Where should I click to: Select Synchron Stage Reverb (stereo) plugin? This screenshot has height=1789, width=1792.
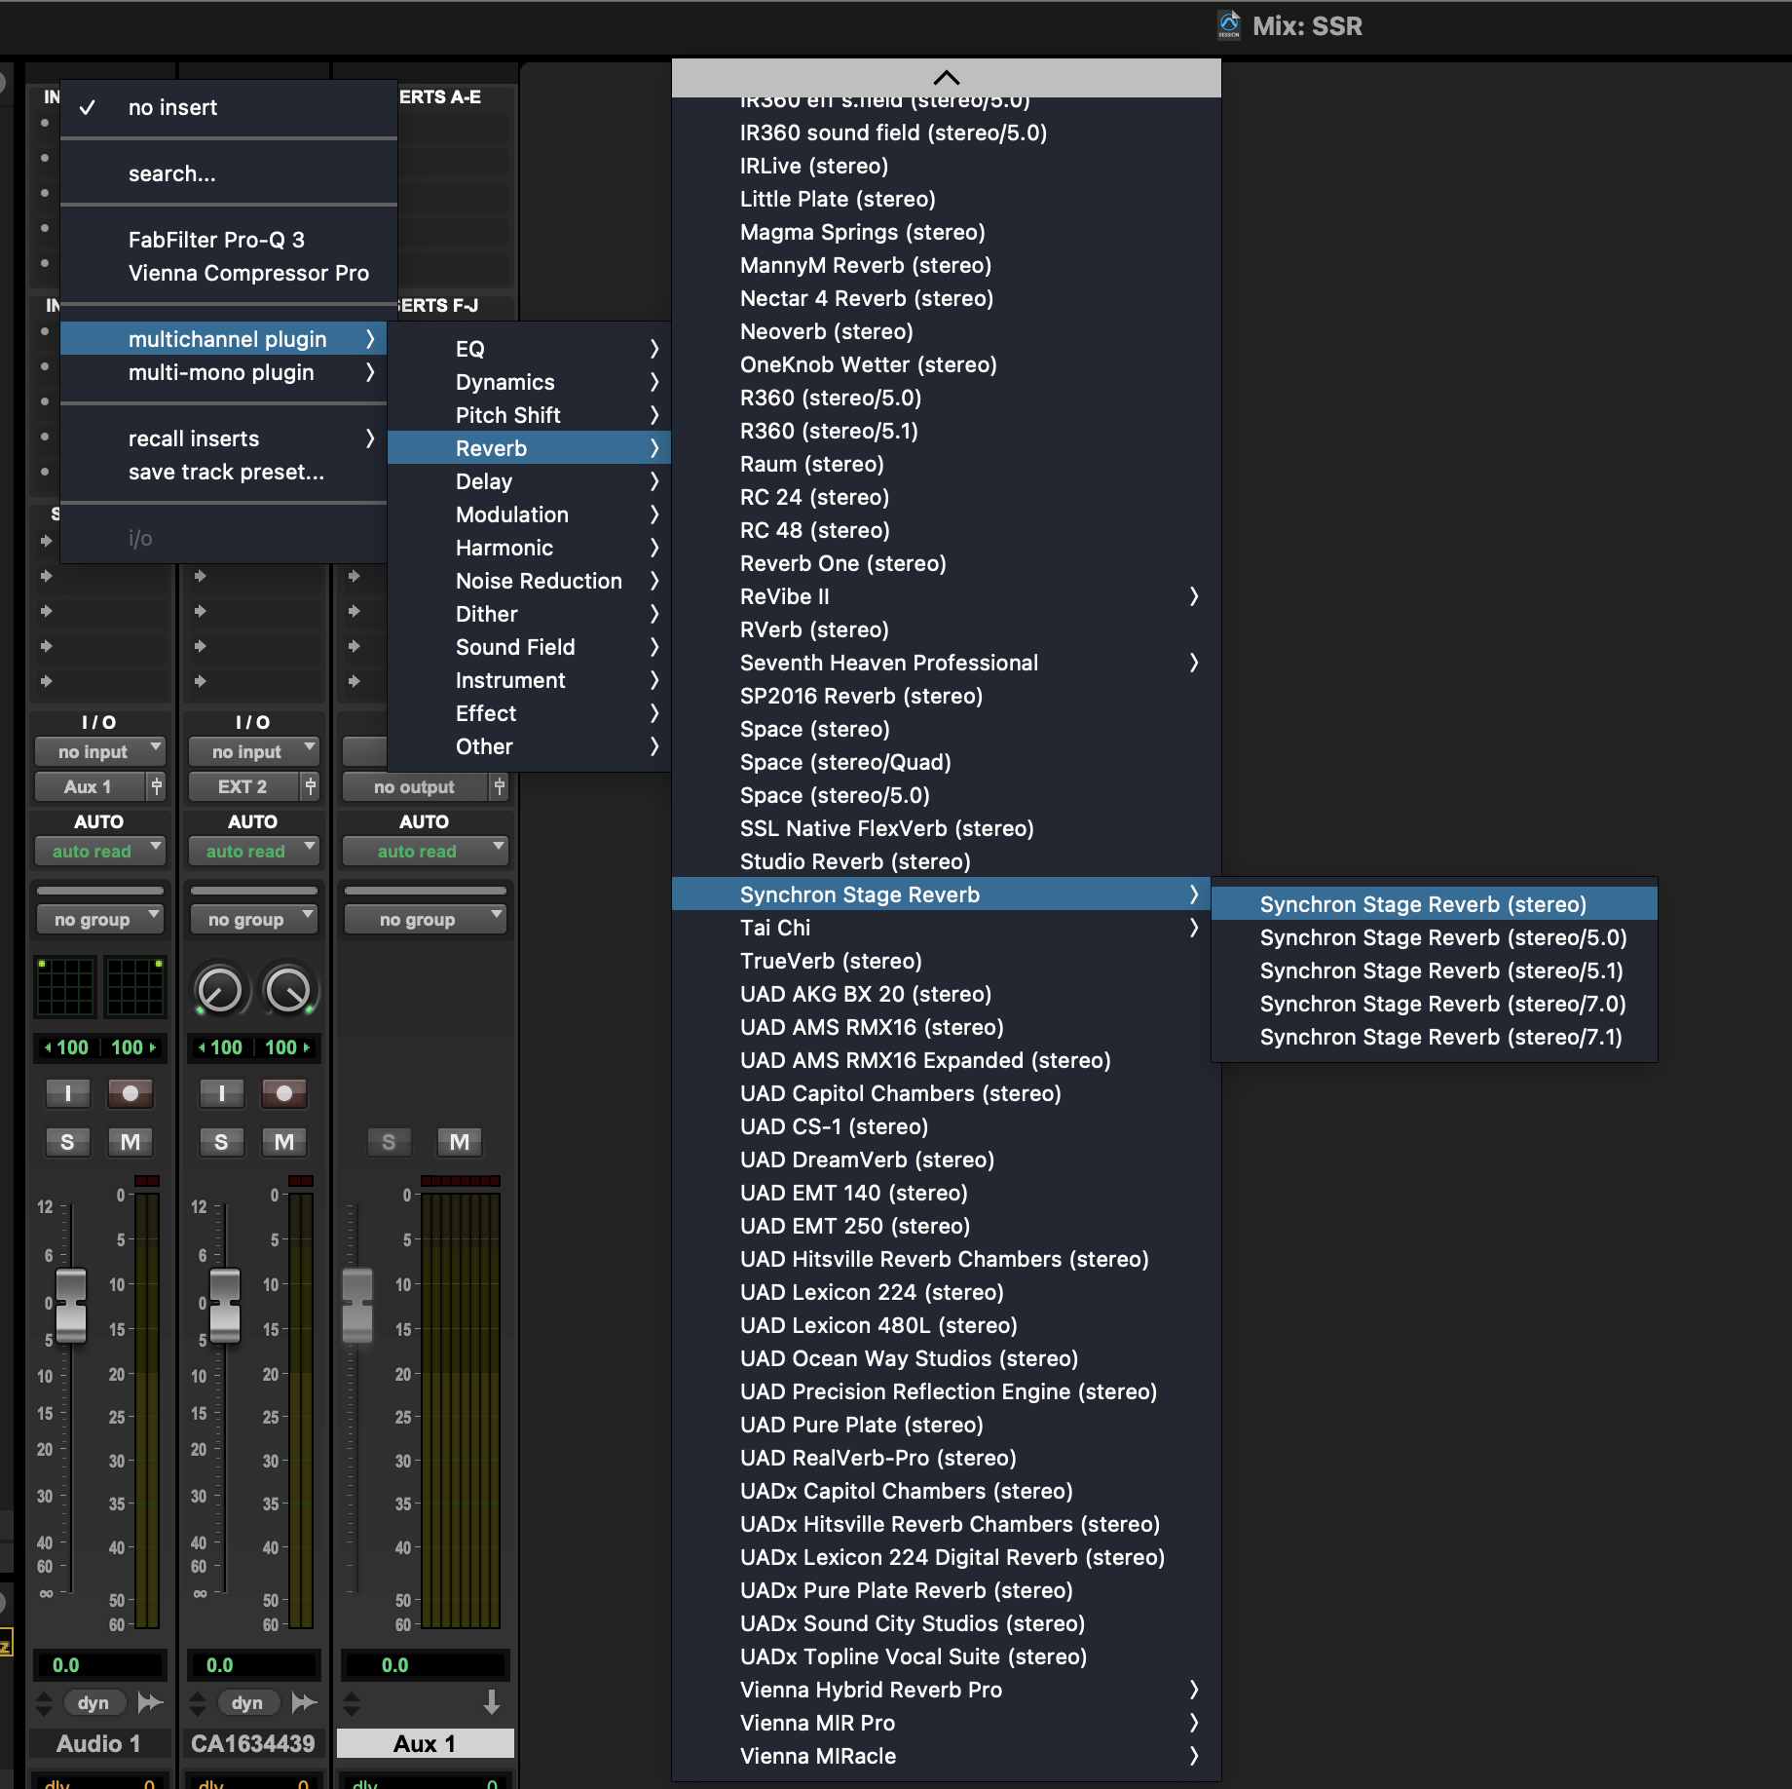pos(1434,904)
